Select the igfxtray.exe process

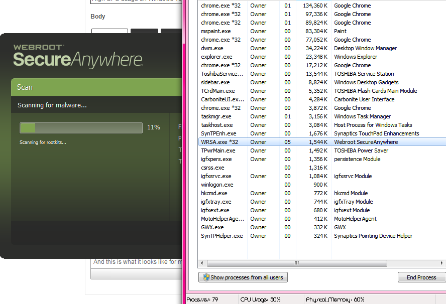tap(322, 202)
